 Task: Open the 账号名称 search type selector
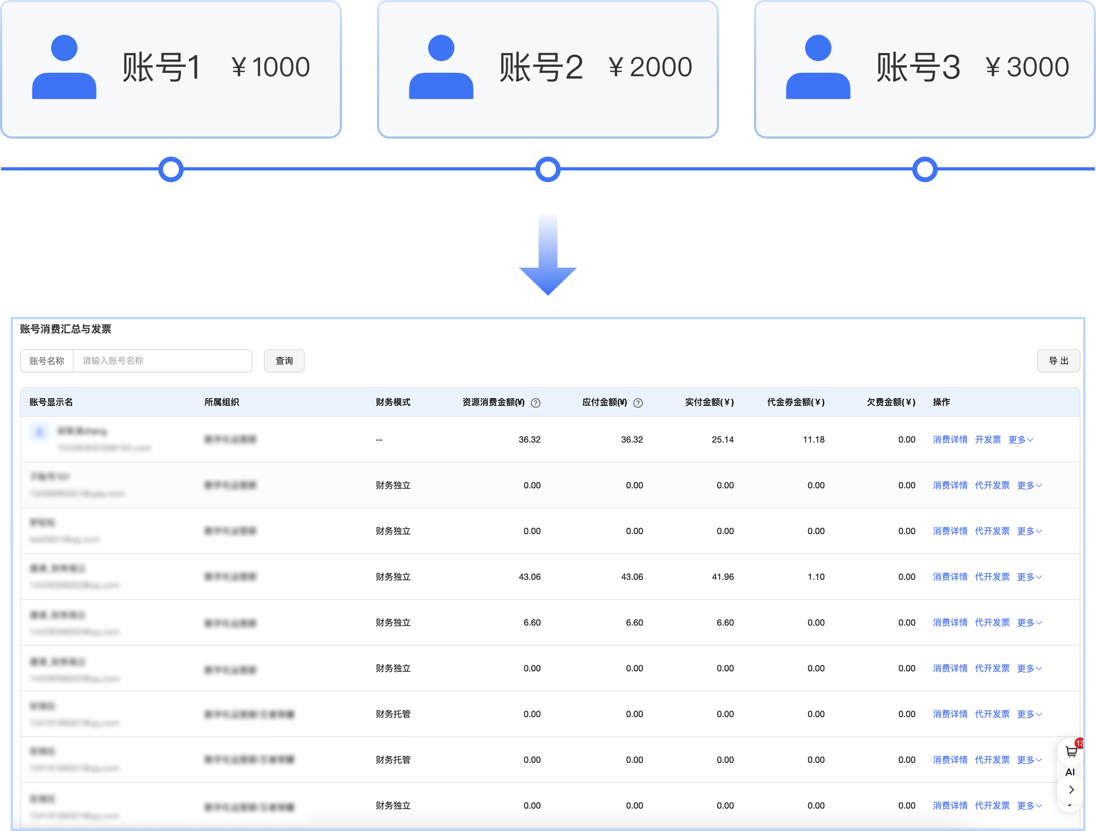[x=47, y=361]
